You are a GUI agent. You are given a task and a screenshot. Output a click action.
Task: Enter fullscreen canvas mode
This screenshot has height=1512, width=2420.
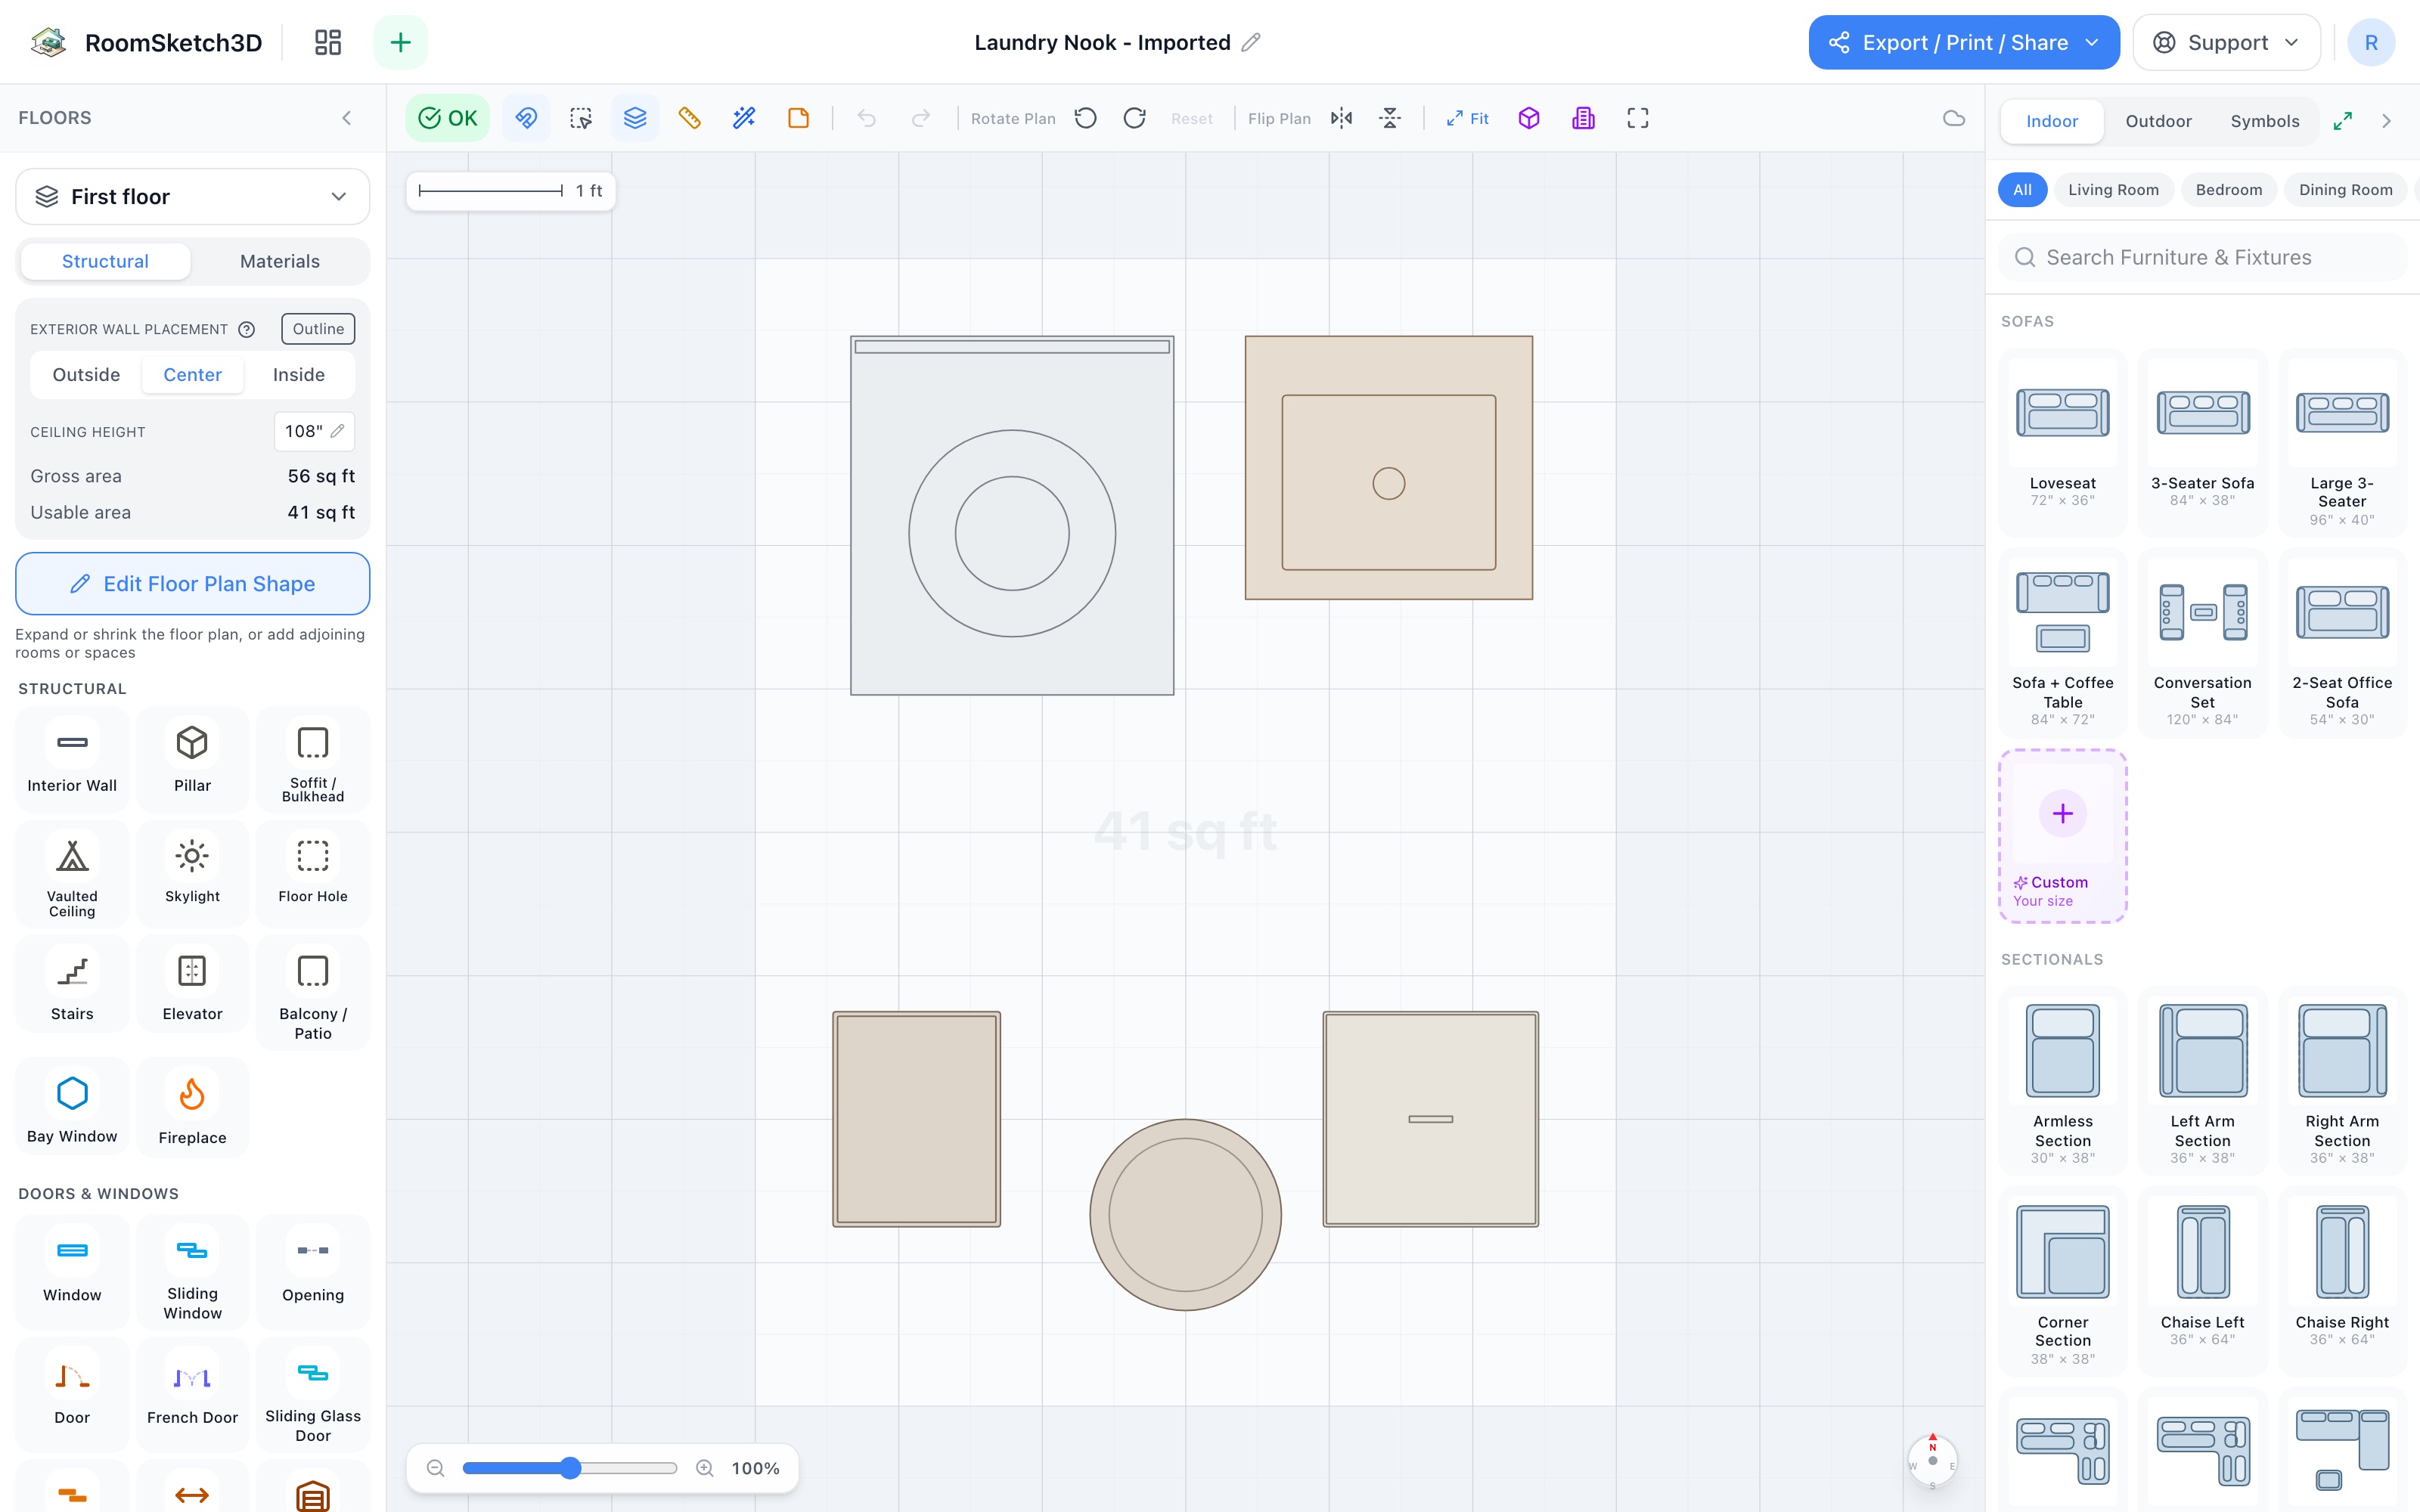tap(1638, 118)
